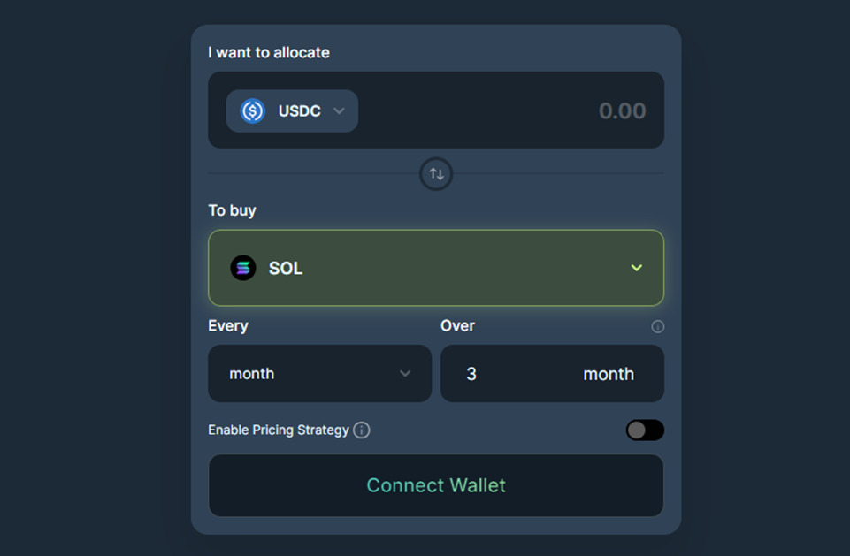Select the month value in Every field
850x556 pixels.
tap(252, 374)
